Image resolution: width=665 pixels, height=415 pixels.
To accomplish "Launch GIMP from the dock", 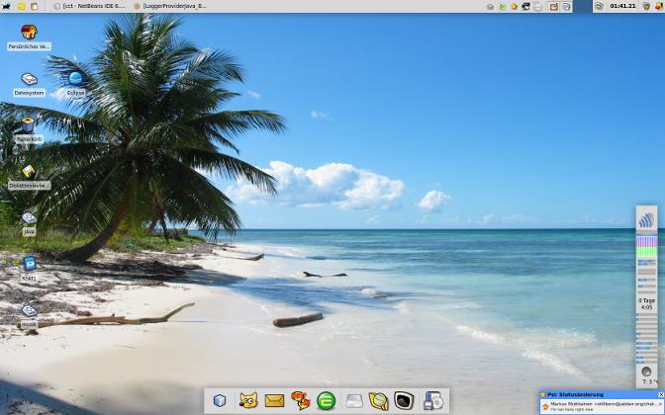I will pyautogui.click(x=248, y=400).
